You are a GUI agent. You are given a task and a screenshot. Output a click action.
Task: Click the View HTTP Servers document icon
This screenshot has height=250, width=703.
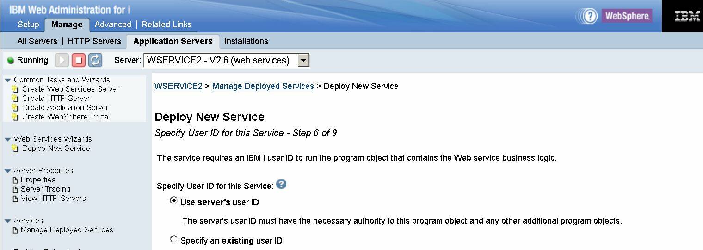point(15,199)
